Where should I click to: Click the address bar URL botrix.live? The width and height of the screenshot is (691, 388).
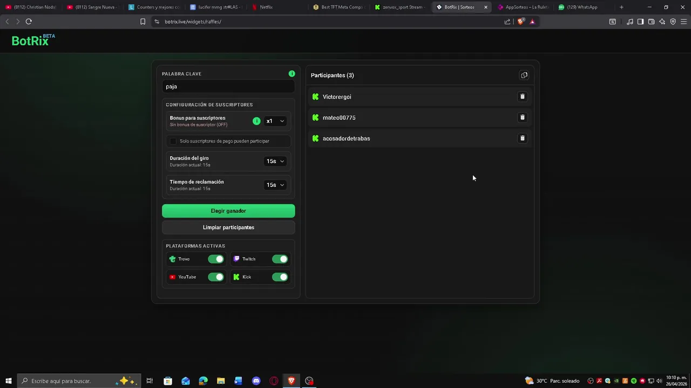tap(193, 22)
